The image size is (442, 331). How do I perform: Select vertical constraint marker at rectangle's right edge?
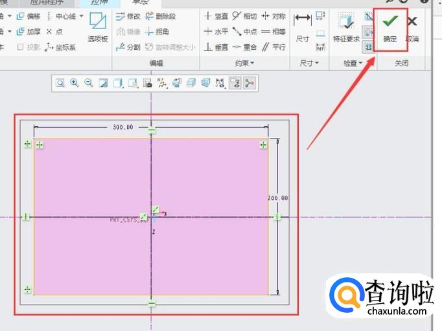[x=277, y=216]
